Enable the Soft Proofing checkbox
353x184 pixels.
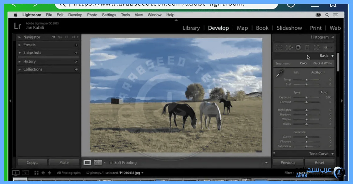click(x=111, y=163)
